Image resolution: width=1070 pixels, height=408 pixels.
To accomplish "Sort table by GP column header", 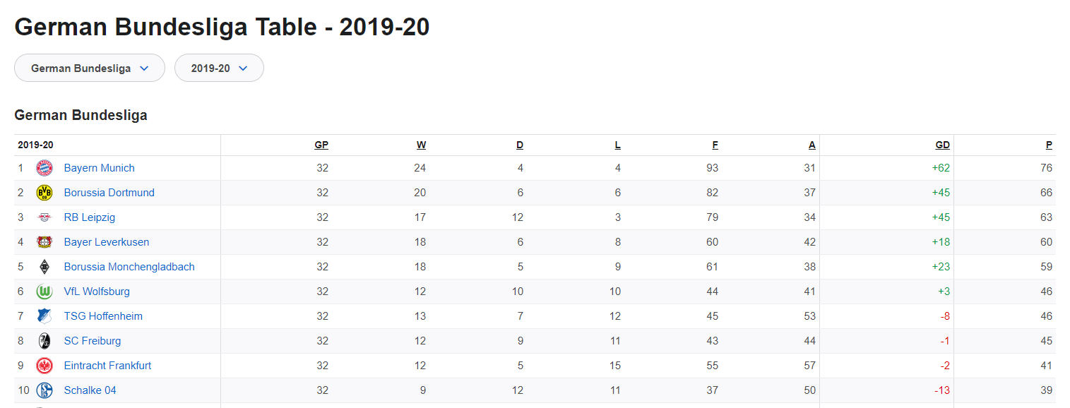I will [321, 145].
